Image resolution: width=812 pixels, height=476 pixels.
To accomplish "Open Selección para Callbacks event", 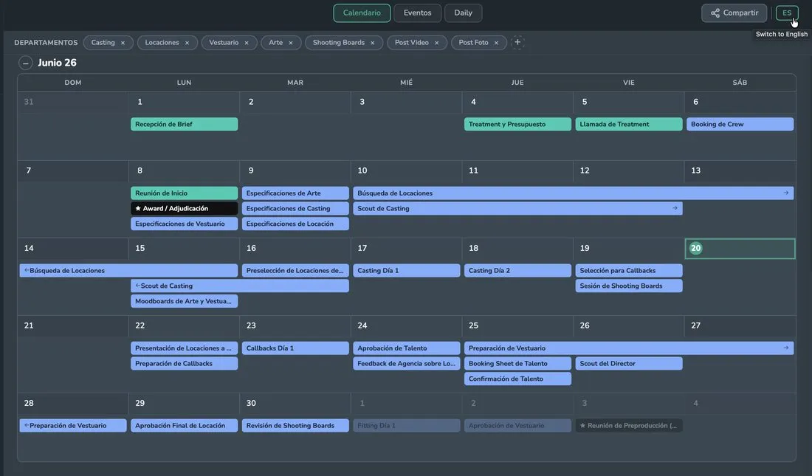I will [x=629, y=270].
